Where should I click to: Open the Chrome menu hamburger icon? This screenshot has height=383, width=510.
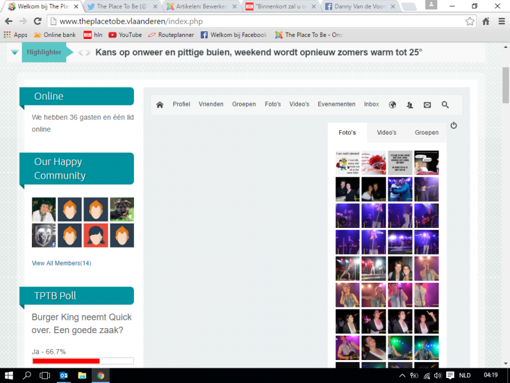point(502,21)
